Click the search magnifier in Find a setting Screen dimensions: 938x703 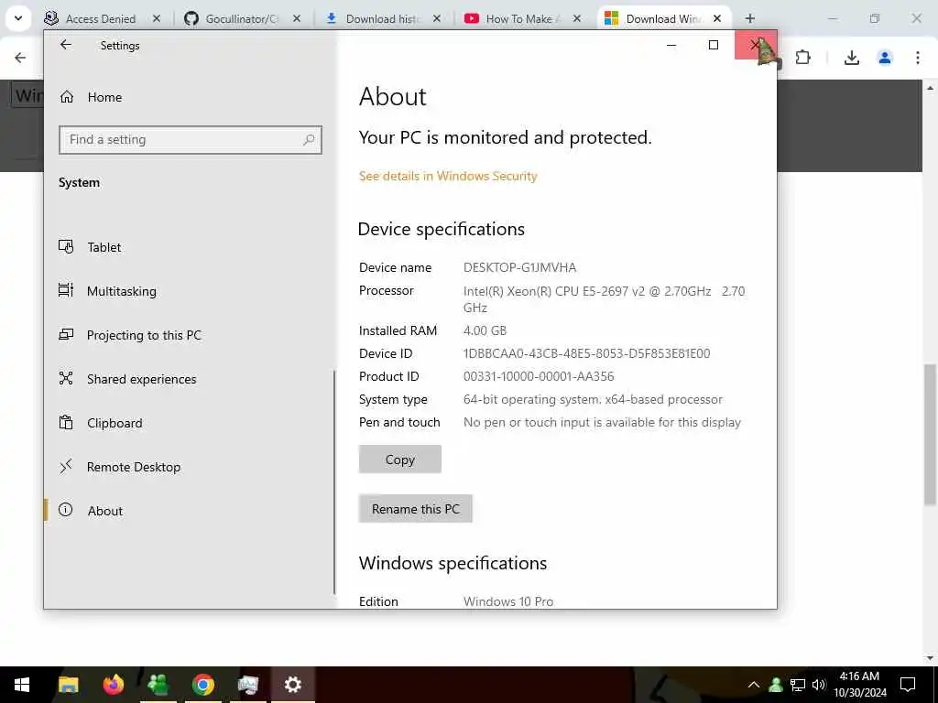pos(309,140)
